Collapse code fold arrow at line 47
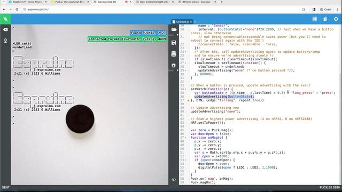Image resolution: width=342 pixels, height=192 pixels. click(x=185, y=138)
